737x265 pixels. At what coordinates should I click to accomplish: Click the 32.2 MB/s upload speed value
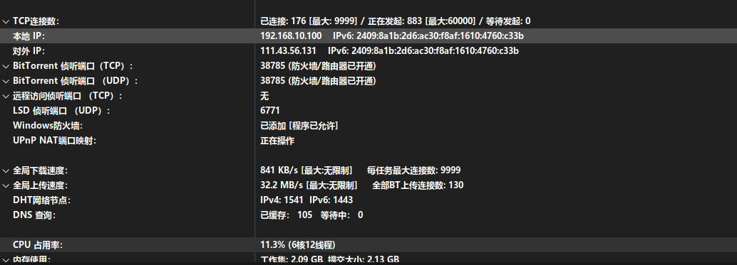[282, 185]
